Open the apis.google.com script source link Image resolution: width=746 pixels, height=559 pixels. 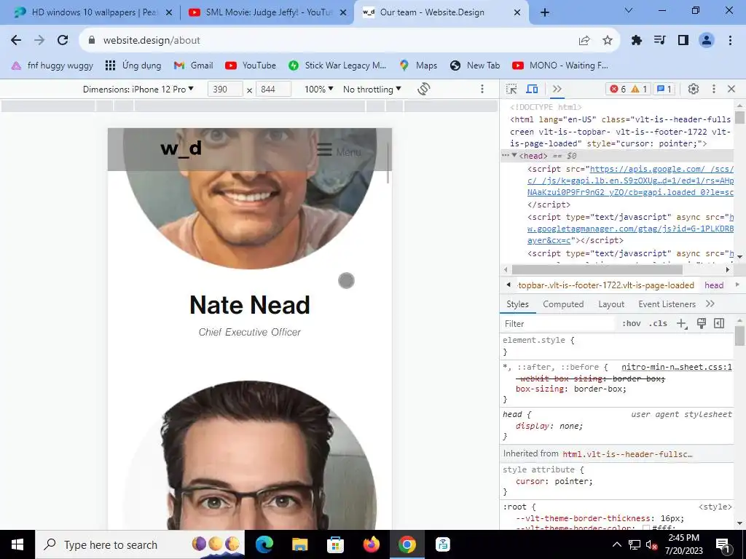[630, 181]
